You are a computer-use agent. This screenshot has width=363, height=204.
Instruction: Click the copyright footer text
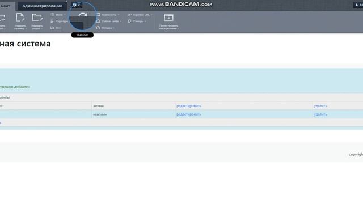click(x=356, y=154)
